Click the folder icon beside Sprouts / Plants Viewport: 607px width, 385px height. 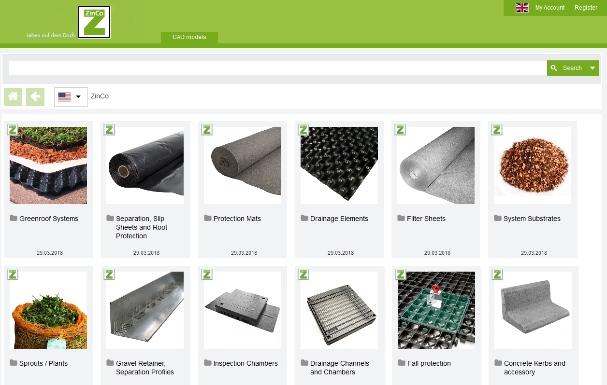pos(14,363)
